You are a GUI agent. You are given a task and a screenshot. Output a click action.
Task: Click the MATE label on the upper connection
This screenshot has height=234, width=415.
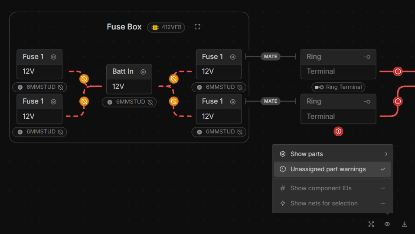271,56
